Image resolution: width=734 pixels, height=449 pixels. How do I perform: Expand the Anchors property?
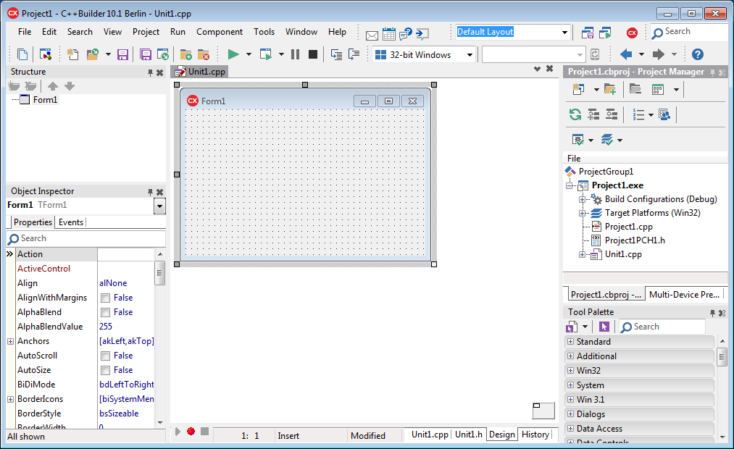point(10,341)
